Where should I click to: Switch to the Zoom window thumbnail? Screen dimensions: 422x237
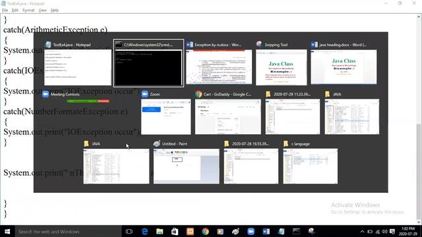166,117
